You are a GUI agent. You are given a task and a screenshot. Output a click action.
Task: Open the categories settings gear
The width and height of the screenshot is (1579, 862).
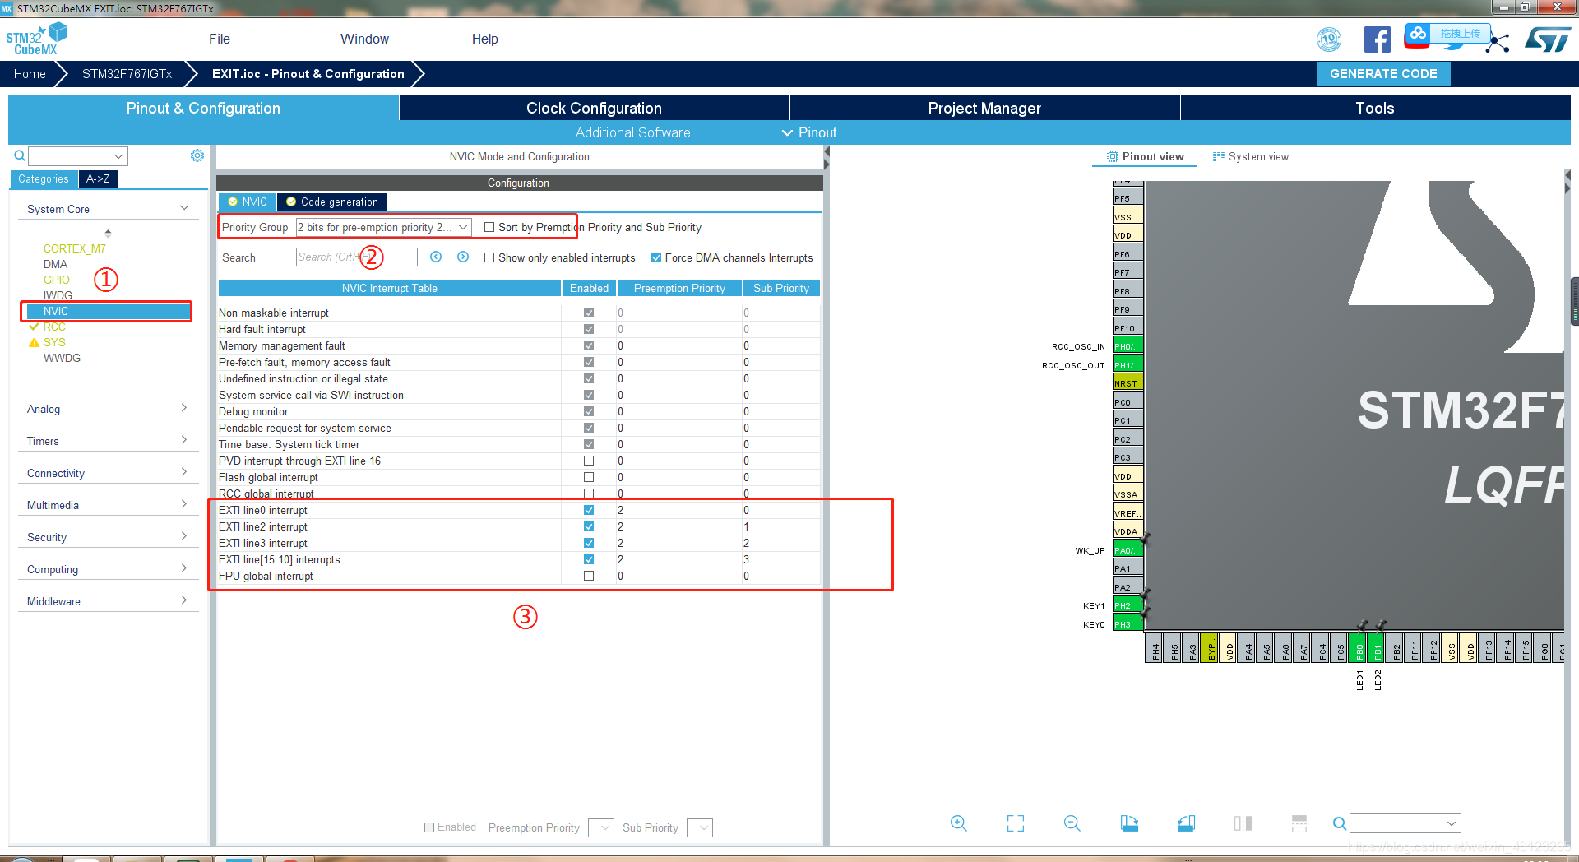click(197, 155)
